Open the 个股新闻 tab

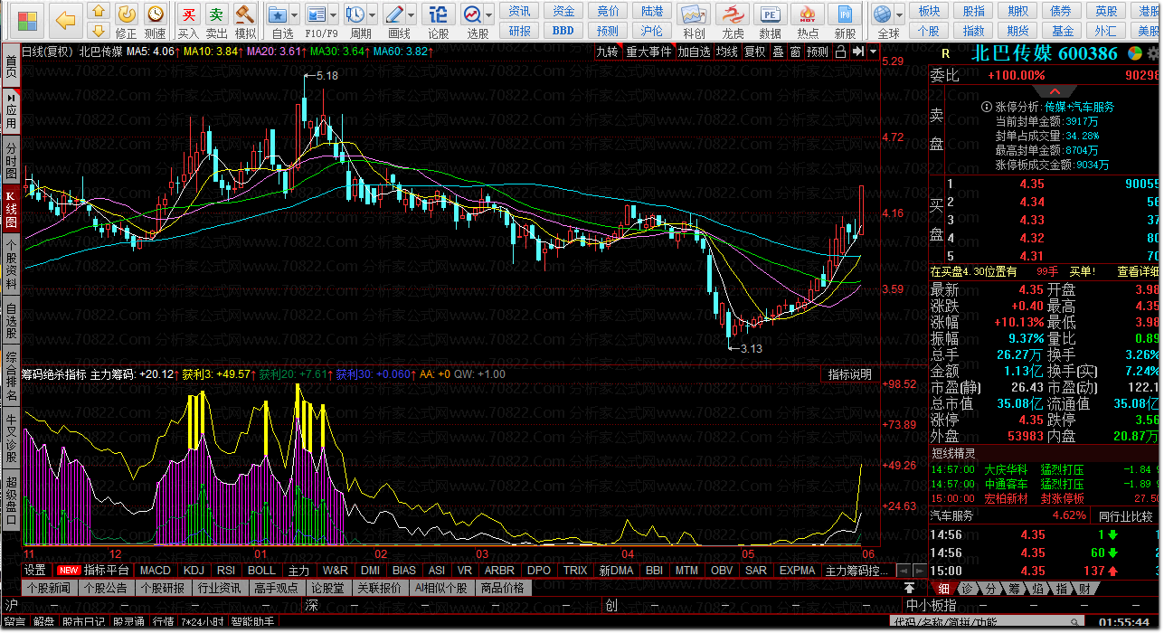click(x=48, y=588)
